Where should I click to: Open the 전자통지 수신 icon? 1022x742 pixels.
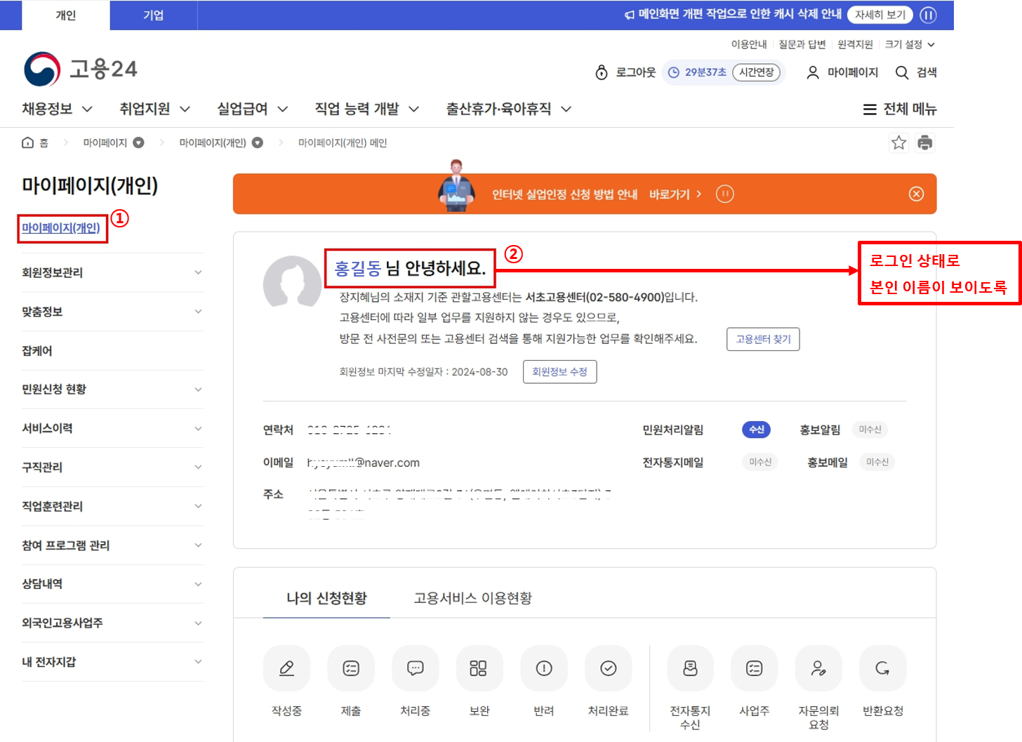pos(690,668)
